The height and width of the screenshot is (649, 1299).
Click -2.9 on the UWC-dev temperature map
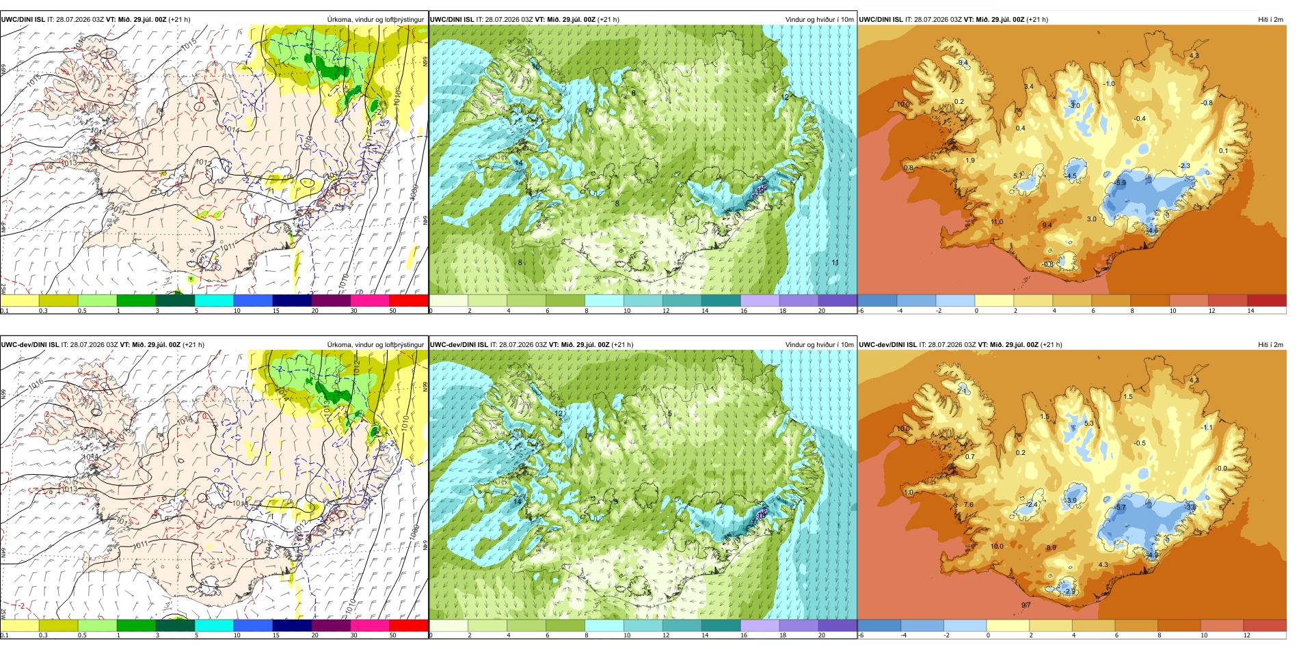1069,591
